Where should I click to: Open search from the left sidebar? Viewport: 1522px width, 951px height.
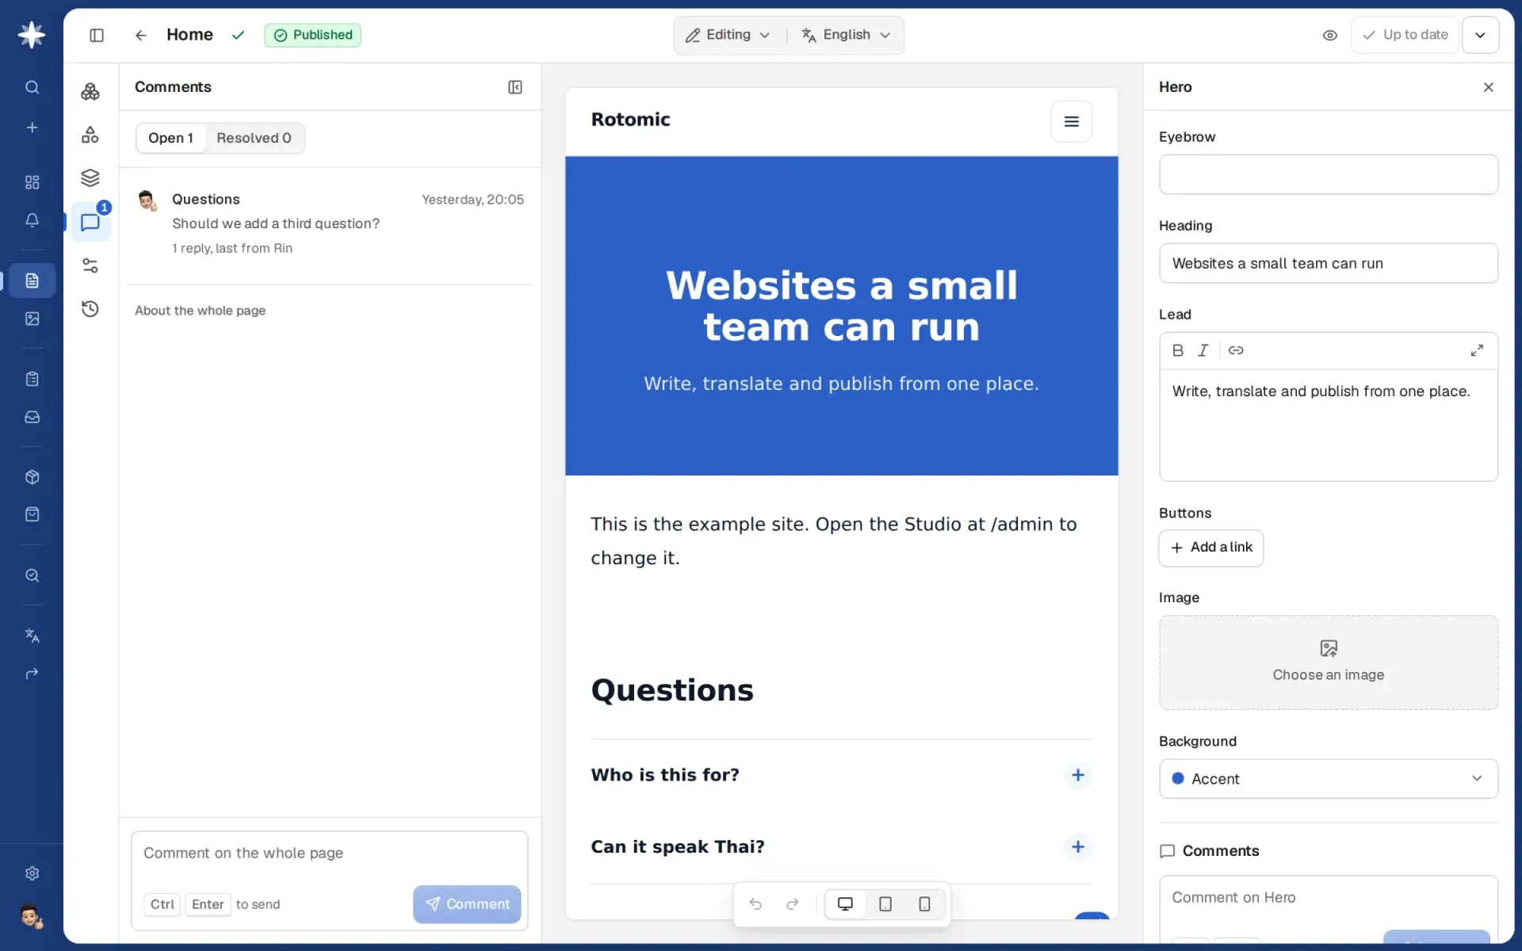pyautogui.click(x=32, y=87)
